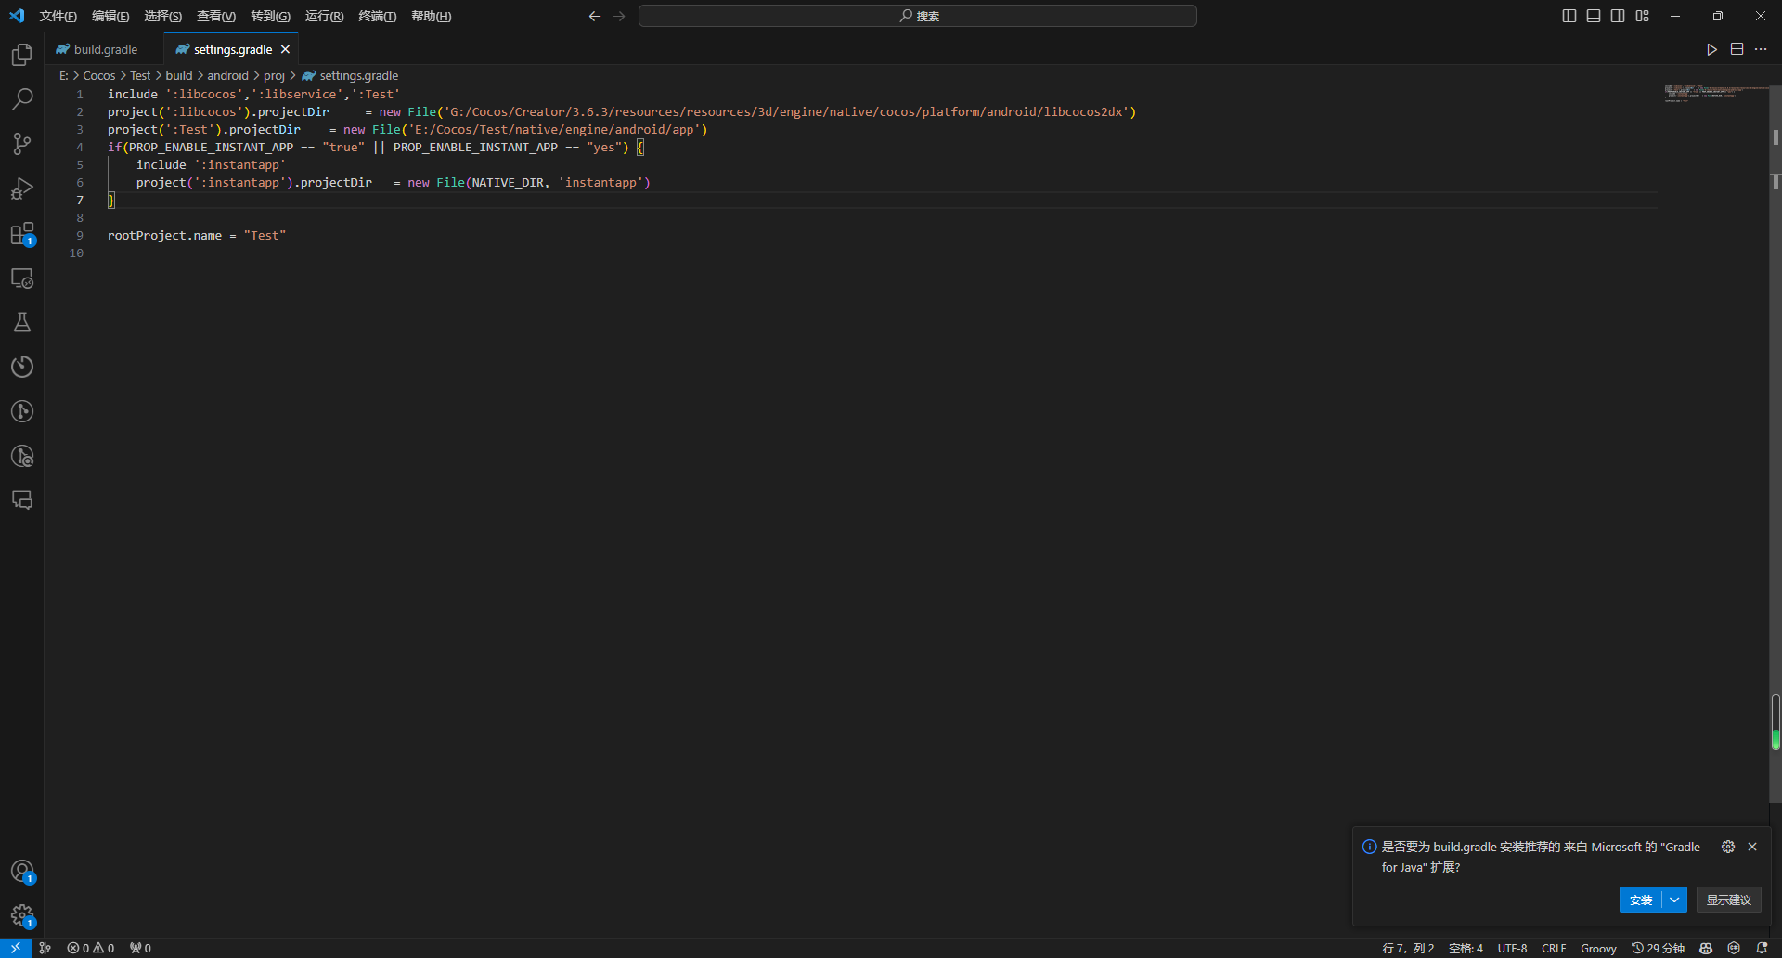The image size is (1782, 958).
Task: Open go-to-line via 行 7, 列 2
Action: pos(1408,948)
